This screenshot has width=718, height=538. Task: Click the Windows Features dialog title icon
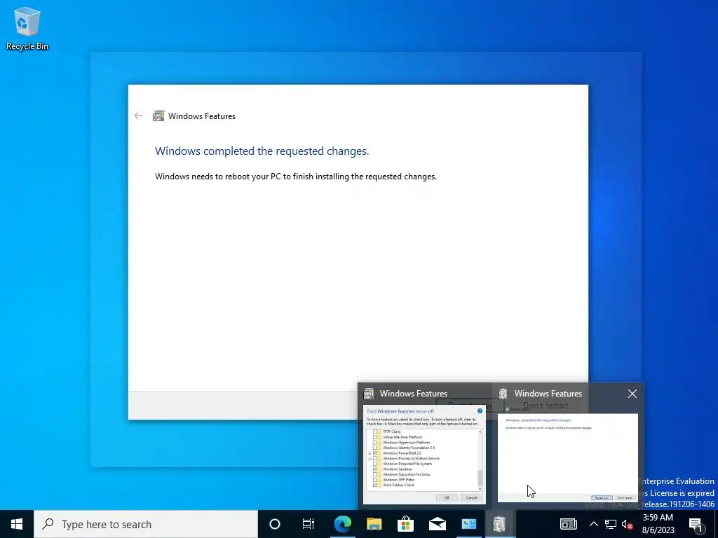[x=158, y=116]
